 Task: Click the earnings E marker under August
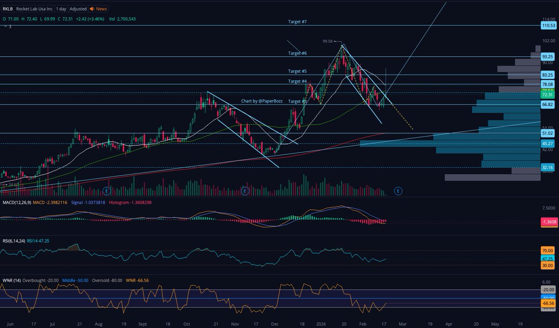point(106,191)
